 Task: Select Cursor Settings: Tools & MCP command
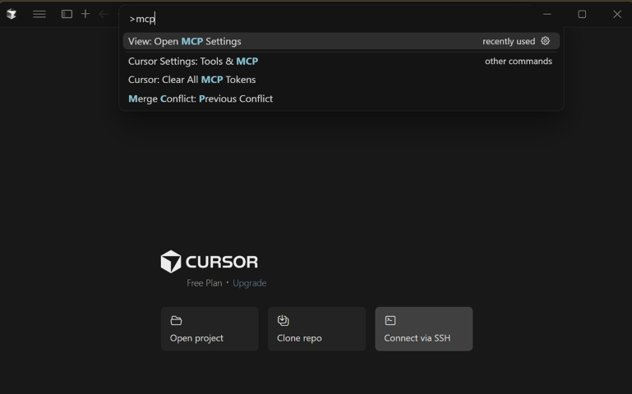(341, 62)
